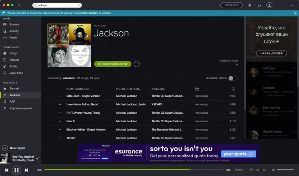Clear the jackson search text
299x176 pixels.
(79, 5)
